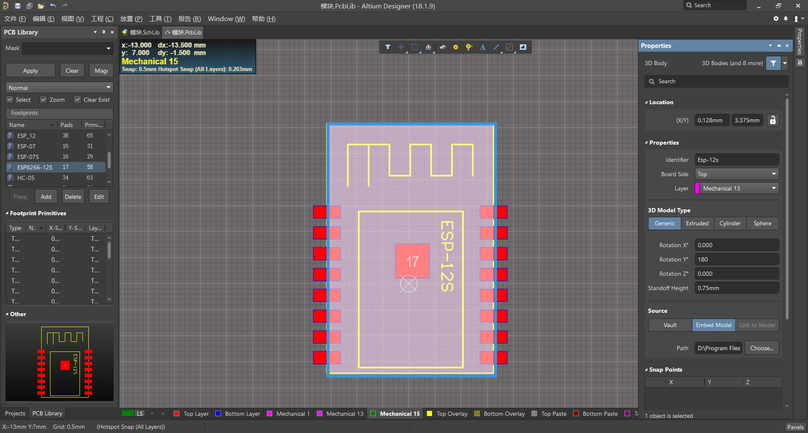Click the Choose... path button
808x433 pixels.
click(x=762, y=348)
